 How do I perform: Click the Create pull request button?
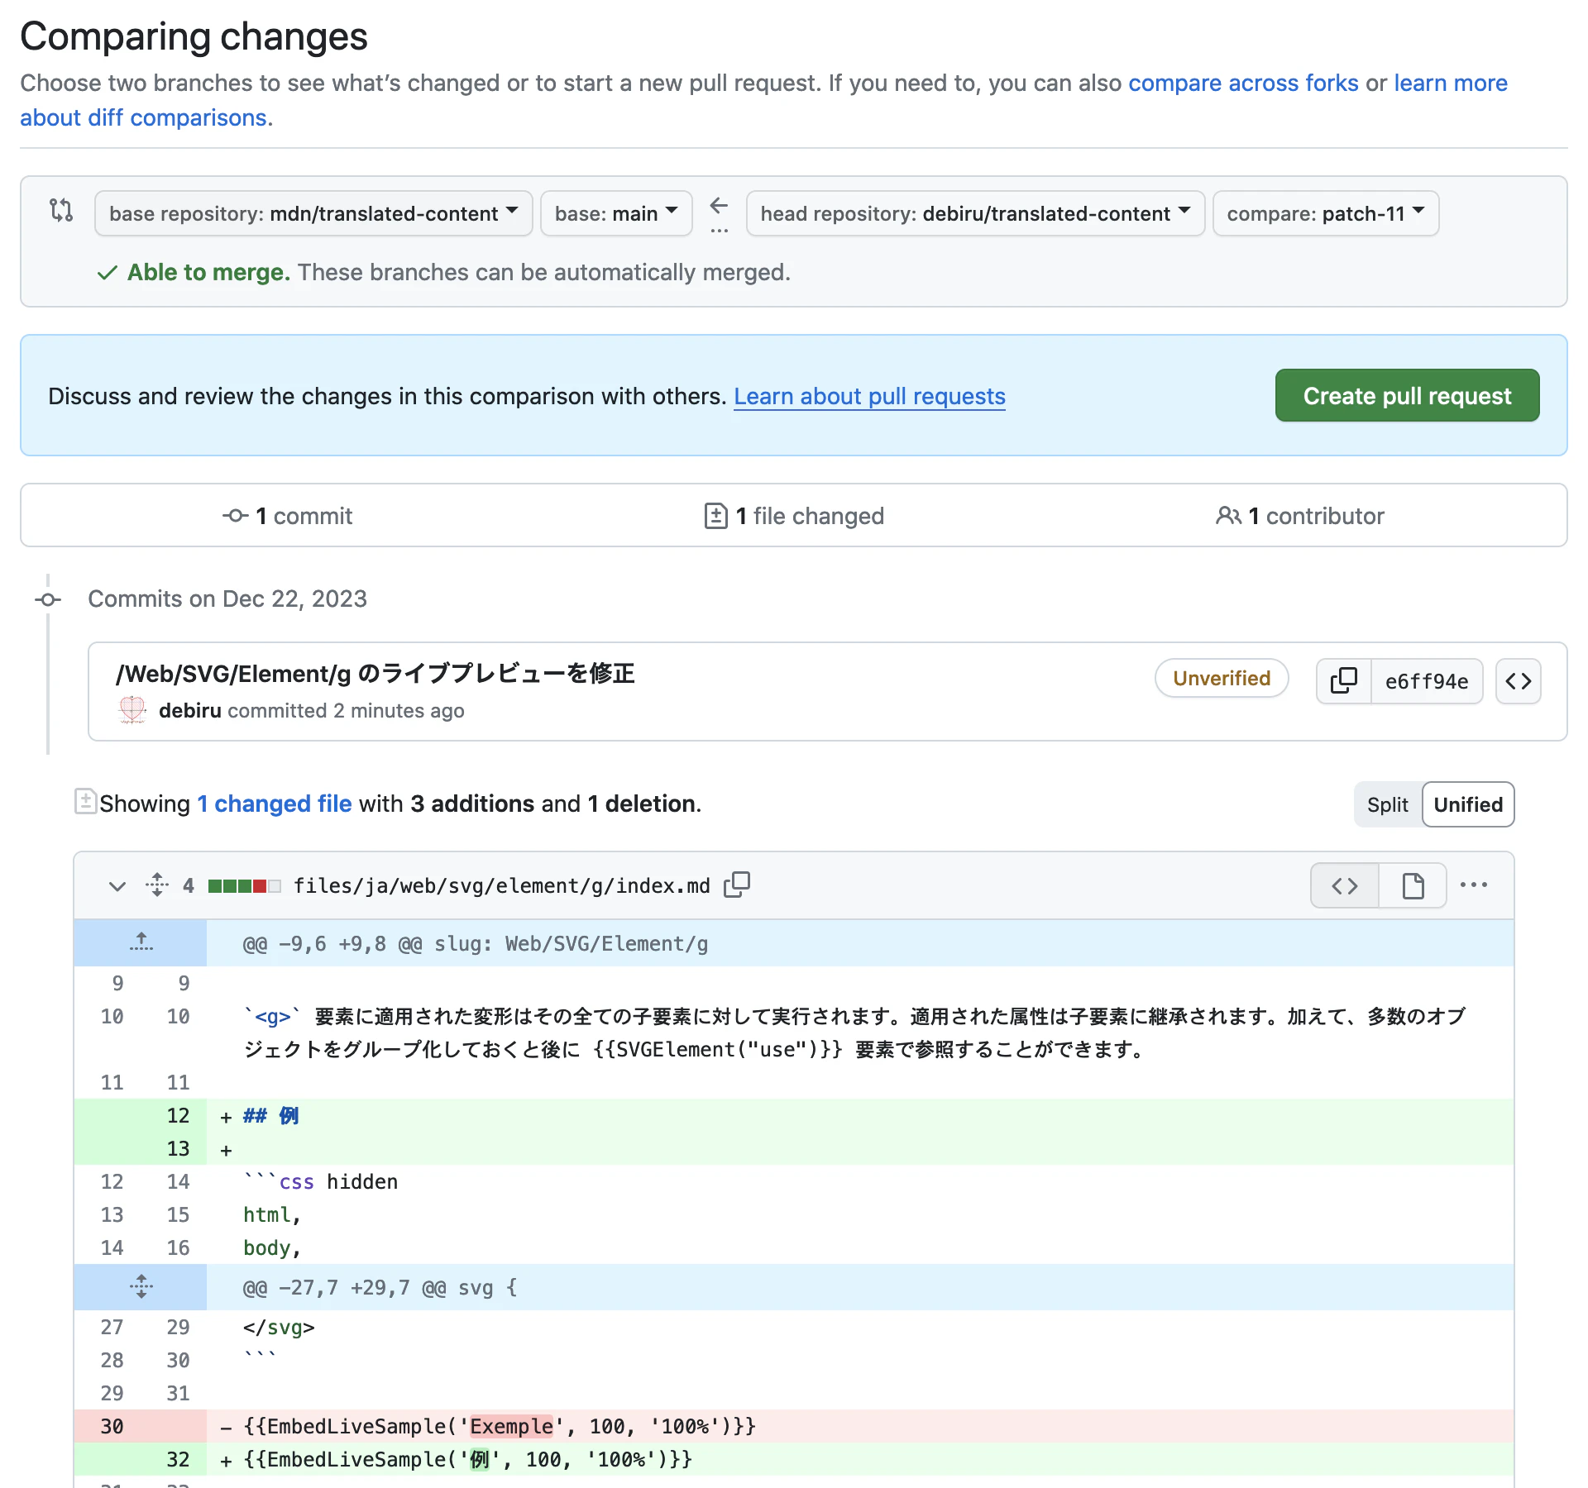tap(1407, 395)
